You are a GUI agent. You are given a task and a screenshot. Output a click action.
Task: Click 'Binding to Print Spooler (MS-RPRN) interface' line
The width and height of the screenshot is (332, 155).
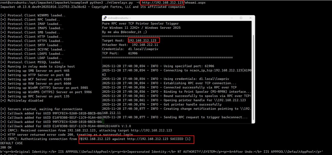(177, 92)
